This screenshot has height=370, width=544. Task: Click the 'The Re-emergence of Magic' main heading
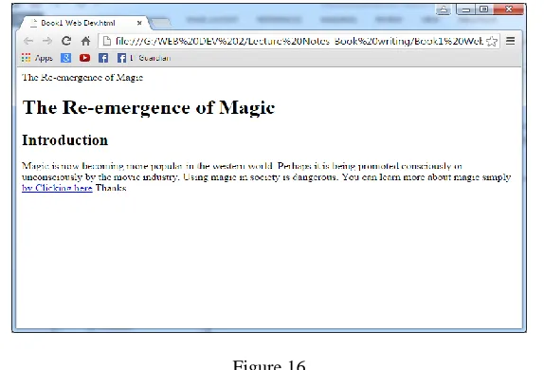(x=149, y=107)
